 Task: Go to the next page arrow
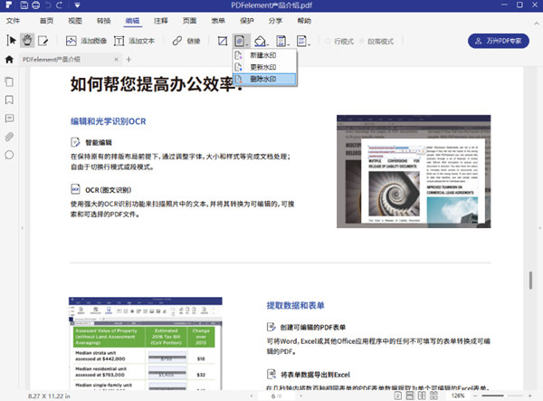point(301,396)
